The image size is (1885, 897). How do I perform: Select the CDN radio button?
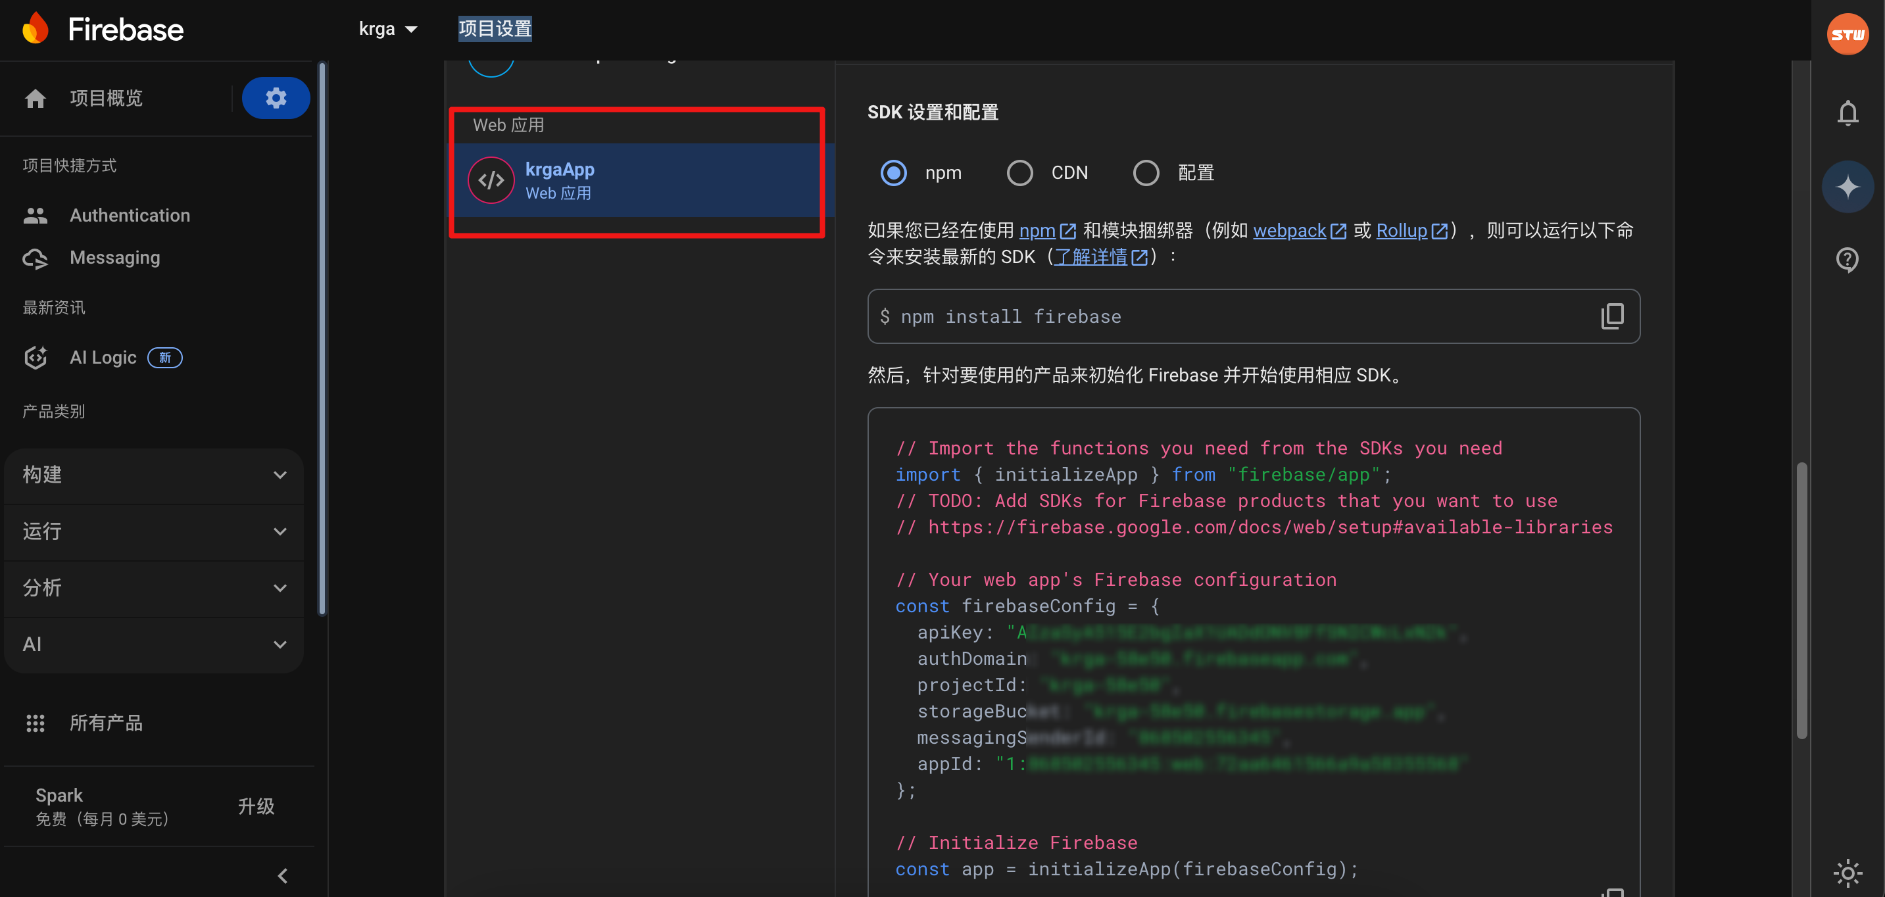click(1019, 173)
